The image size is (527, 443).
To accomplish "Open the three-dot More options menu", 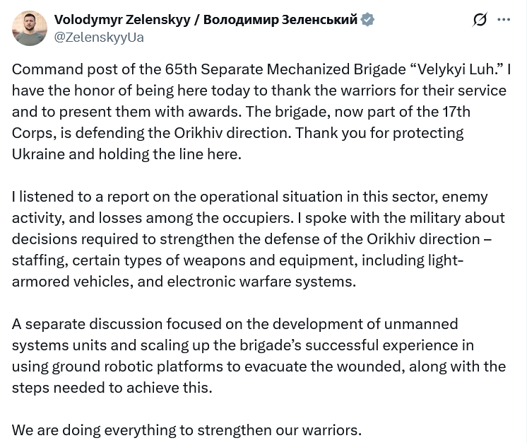I will (x=504, y=20).
